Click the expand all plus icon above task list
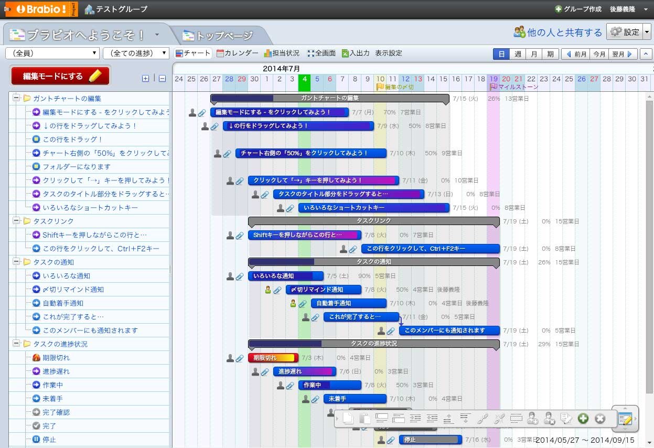654x448 pixels. tap(146, 79)
